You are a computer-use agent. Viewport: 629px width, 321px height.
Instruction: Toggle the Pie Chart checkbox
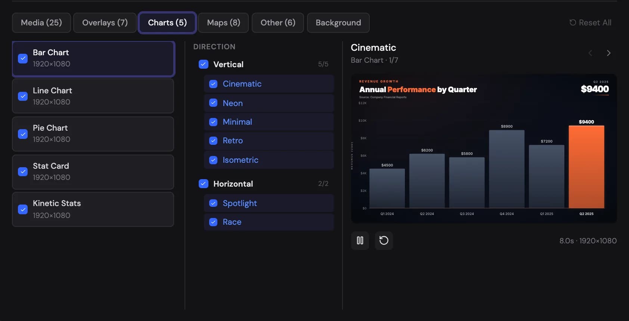pyautogui.click(x=23, y=134)
